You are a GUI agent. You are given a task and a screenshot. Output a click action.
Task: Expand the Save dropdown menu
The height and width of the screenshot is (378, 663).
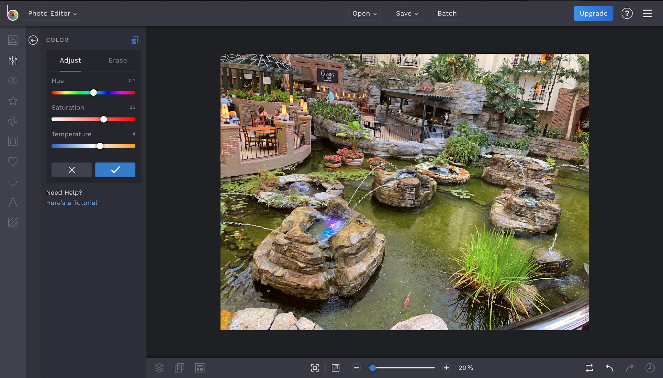(407, 13)
